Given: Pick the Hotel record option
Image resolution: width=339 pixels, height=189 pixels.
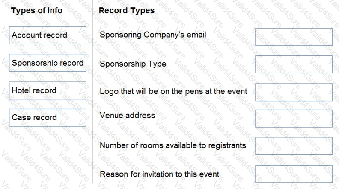Looking at the screenshot, I should [48, 90].
